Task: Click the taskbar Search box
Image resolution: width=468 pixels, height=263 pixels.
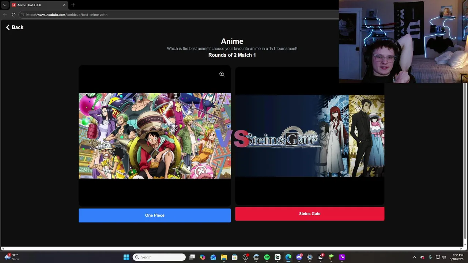Action: (159, 257)
